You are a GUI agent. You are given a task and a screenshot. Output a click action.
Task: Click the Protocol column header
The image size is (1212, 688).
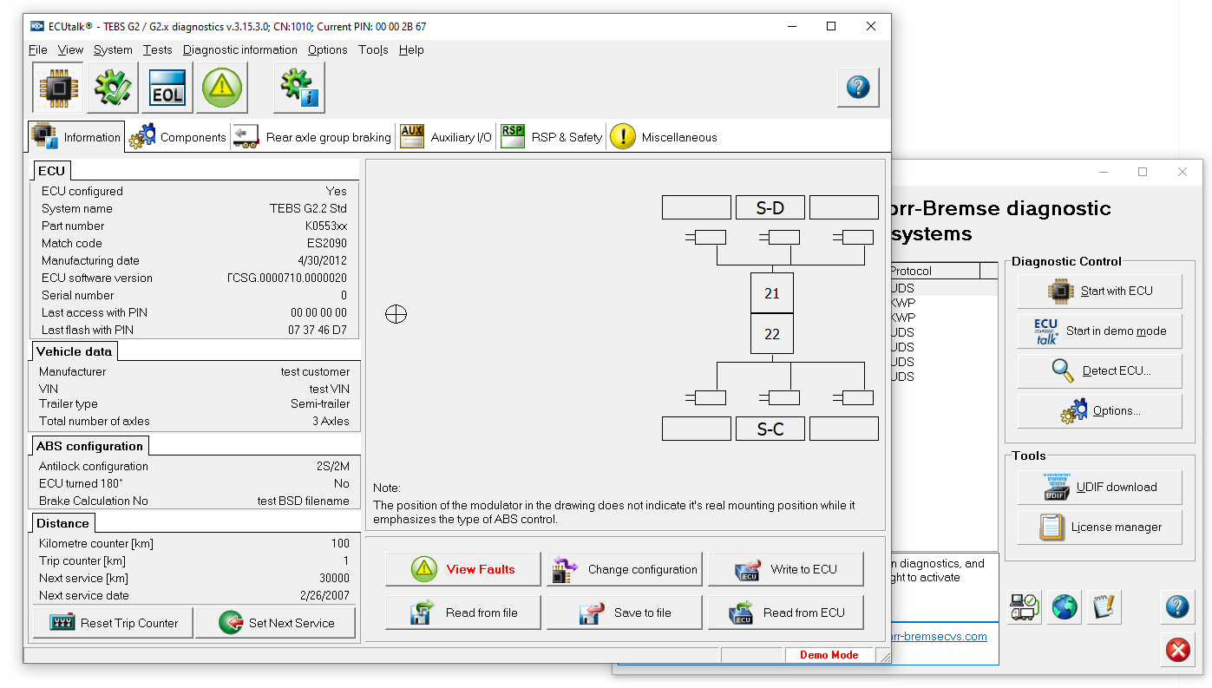[x=934, y=271]
